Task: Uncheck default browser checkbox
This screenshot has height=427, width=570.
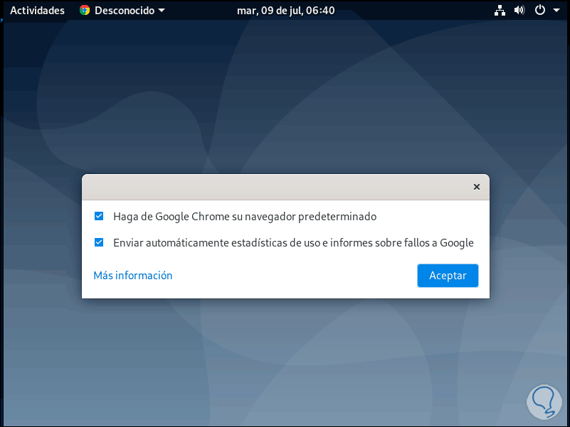Action: (99, 217)
